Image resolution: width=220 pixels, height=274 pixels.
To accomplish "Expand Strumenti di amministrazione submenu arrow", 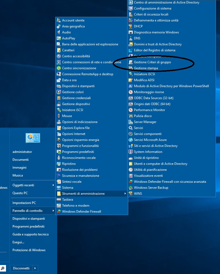I will (125, 194).
